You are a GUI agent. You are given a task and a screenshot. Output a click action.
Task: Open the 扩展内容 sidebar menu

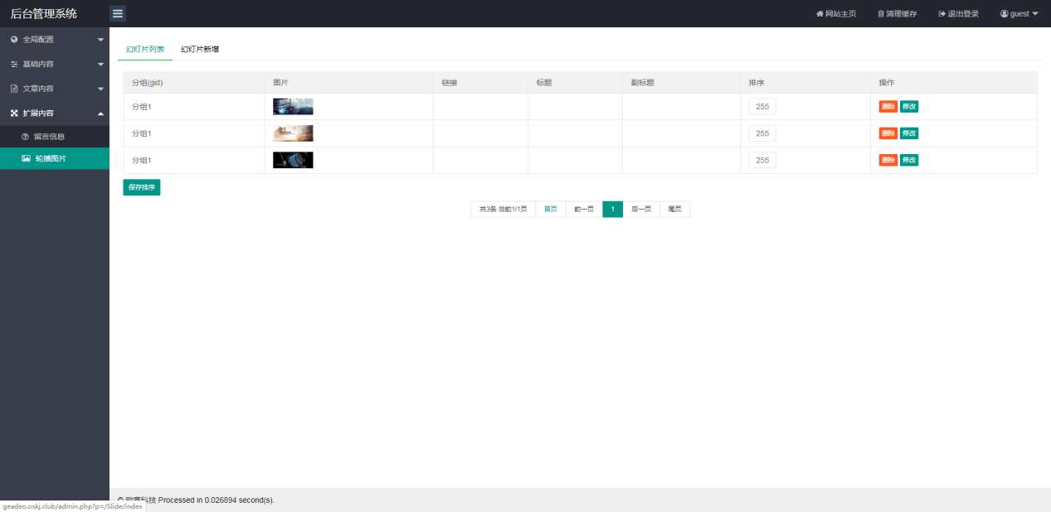[55, 113]
